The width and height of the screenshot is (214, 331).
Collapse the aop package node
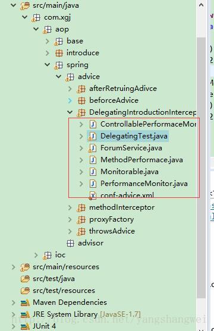36,29
